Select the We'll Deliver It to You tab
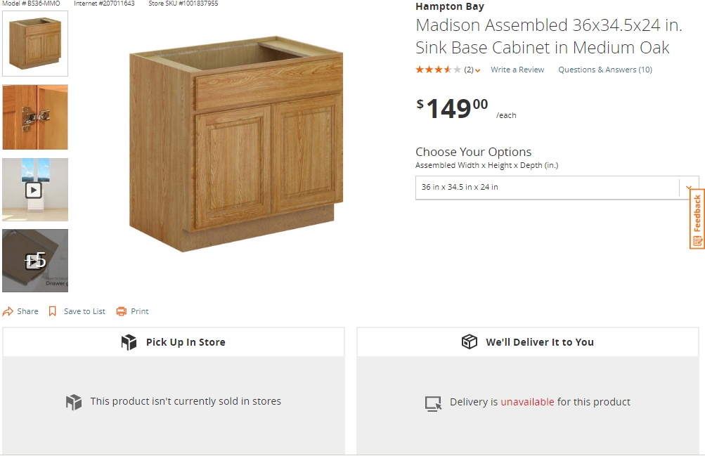This screenshot has height=456, width=705. [x=528, y=342]
